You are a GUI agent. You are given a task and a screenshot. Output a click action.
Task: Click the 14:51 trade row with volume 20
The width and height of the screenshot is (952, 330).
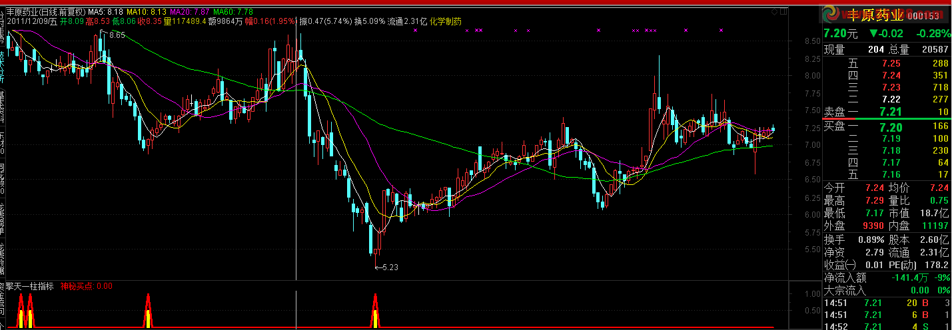(x=887, y=303)
